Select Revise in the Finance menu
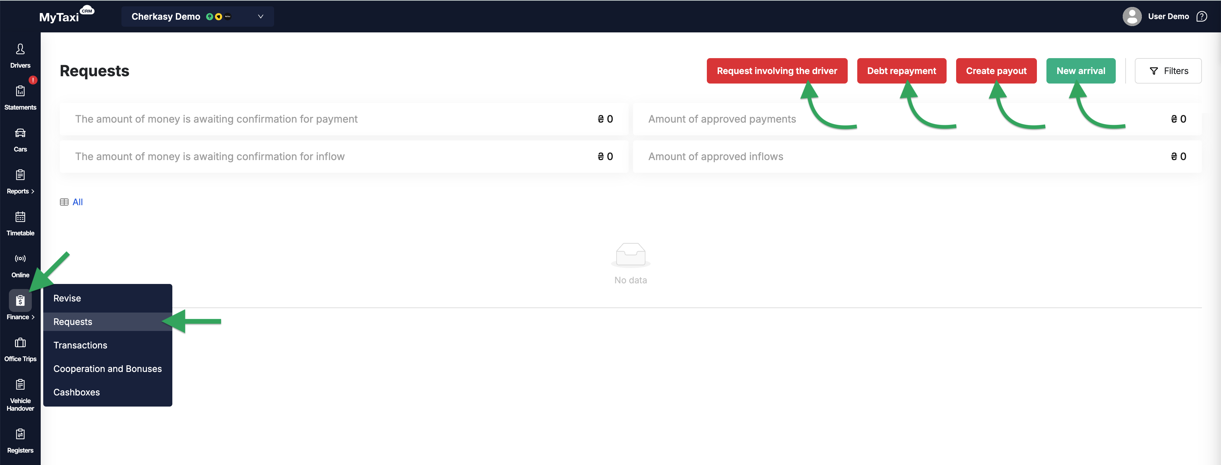Viewport: 1221px width, 465px height. [x=107, y=298]
